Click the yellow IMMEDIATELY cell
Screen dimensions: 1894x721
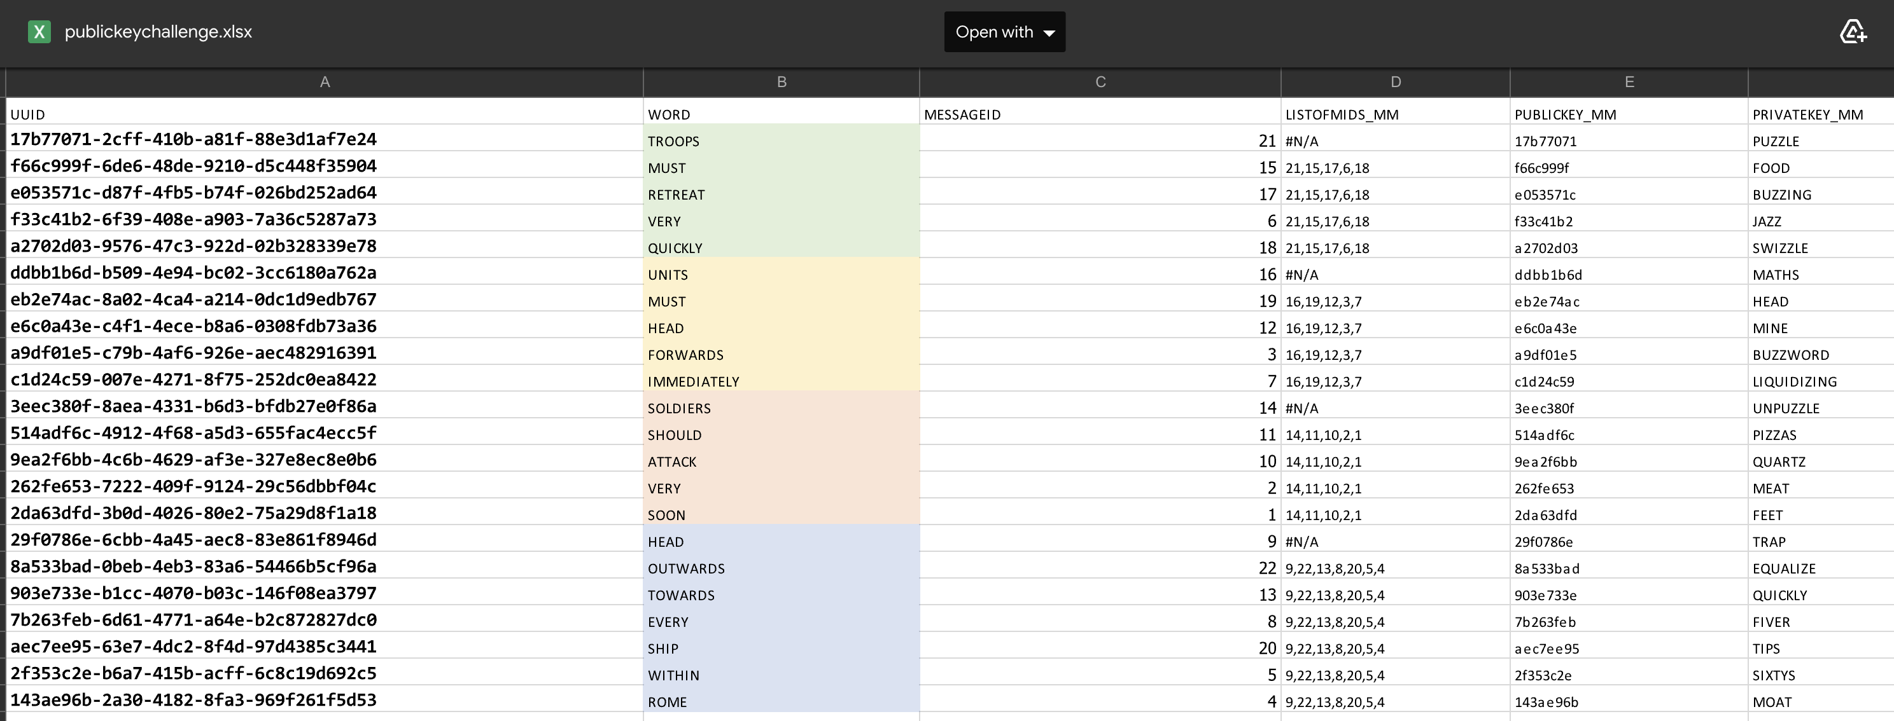[781, 381]
